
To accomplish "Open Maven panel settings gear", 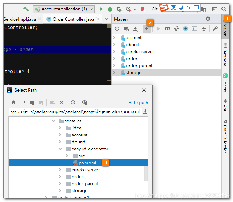I will coord(208,19).
